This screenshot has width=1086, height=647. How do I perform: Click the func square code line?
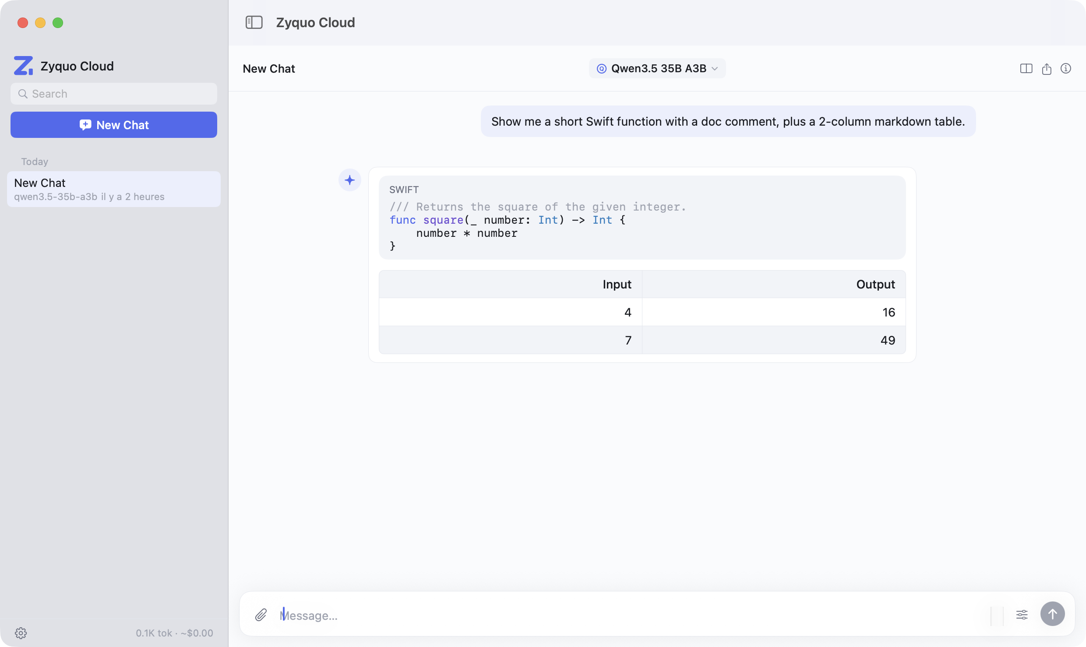pos(508,220)
